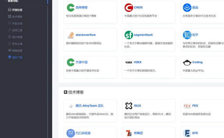Open the 腾讯 AlloyTeam 团队 link
The width and height of the screenshot is (224, 138).
click(x=89, y=106)
